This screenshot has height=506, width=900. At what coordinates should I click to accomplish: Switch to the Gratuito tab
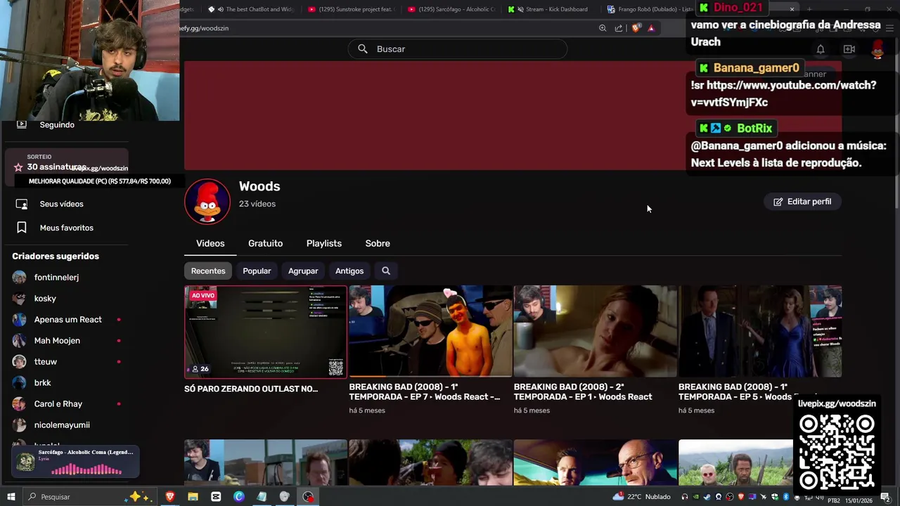(265, 243)
